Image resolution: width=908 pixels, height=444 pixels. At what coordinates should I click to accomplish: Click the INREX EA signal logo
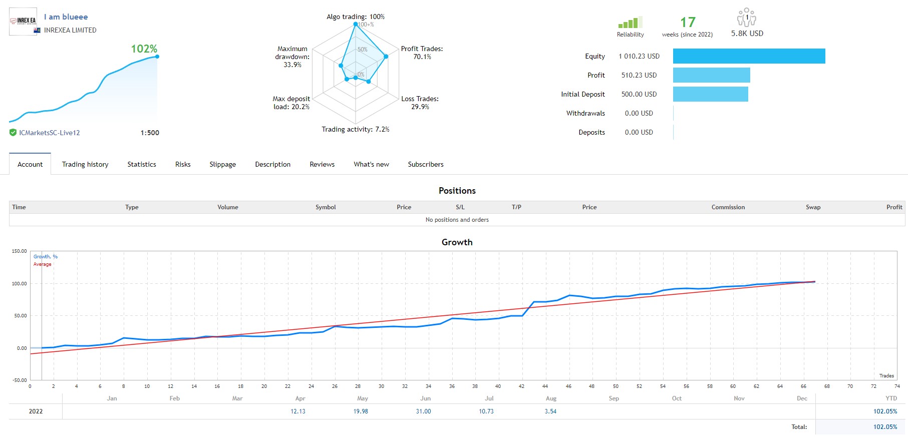pos(23,21)
